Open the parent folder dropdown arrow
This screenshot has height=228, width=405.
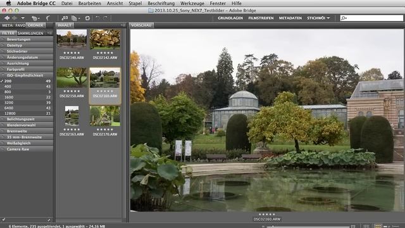[23, 18]
